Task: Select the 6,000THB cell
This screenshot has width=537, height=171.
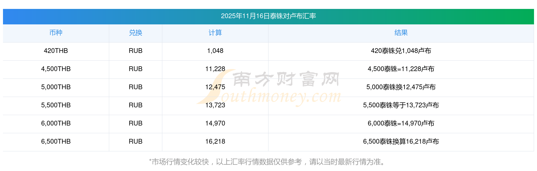Action: click(x=56, y=123)
